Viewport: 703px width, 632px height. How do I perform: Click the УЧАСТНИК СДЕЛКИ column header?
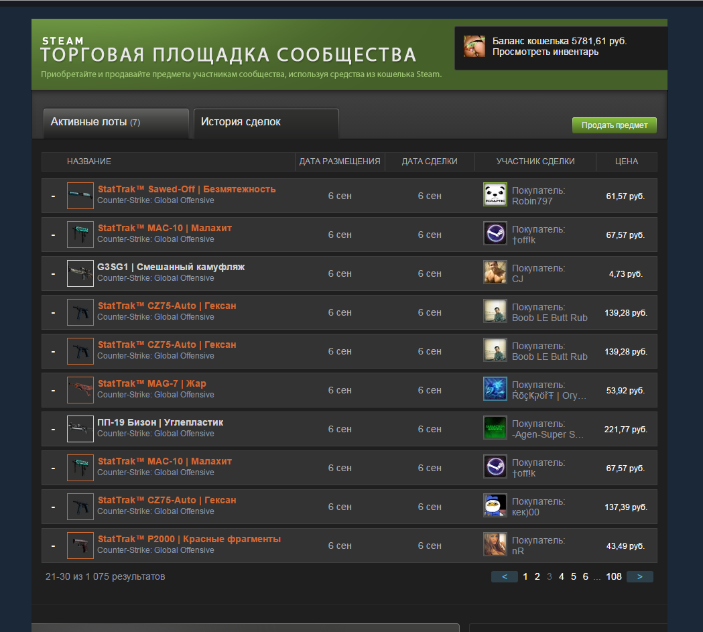[x=535, y=162]
